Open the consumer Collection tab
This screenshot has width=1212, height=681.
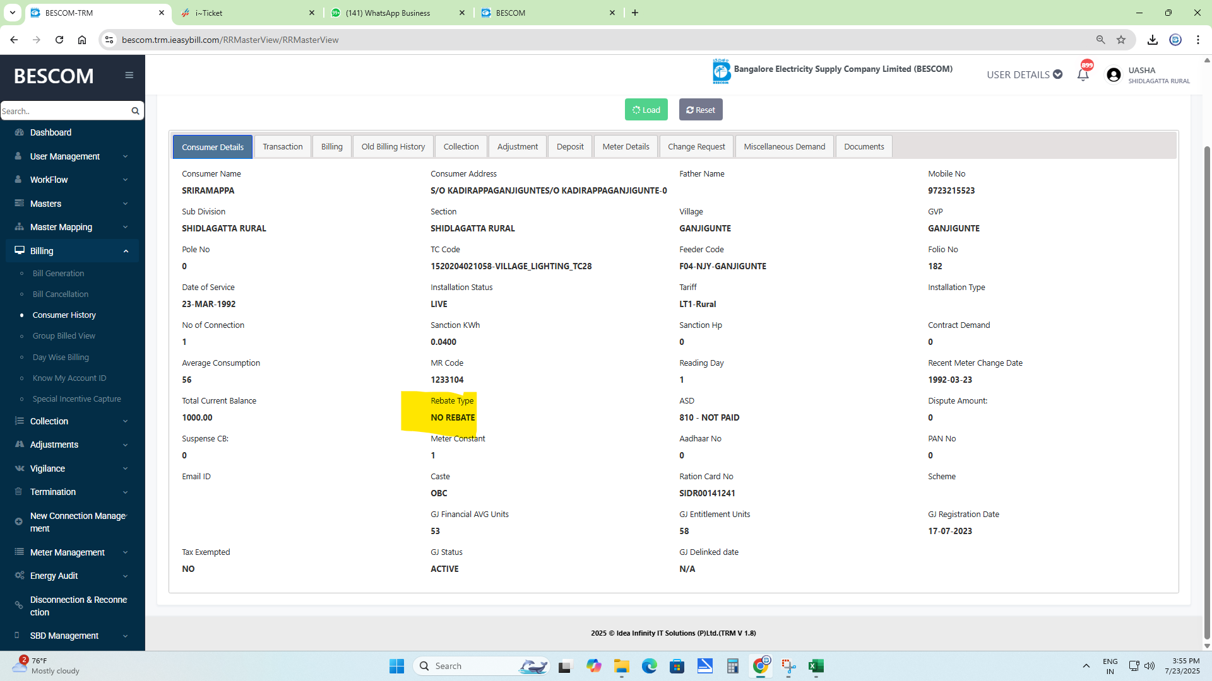click(461, 146)
